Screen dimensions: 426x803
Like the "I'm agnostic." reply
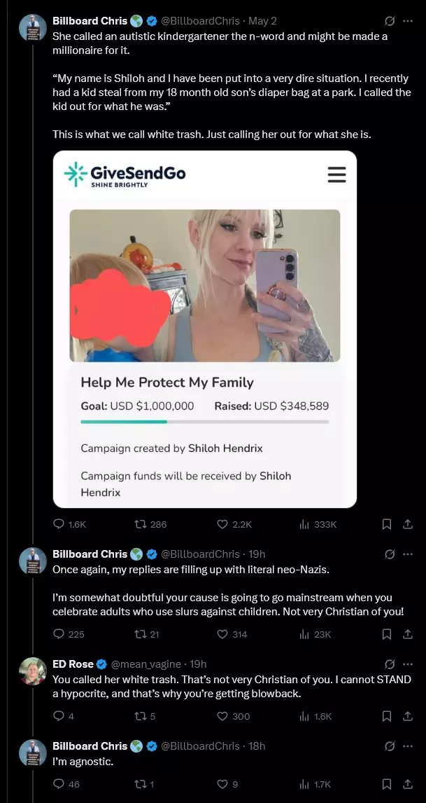[x=227, y=783]
